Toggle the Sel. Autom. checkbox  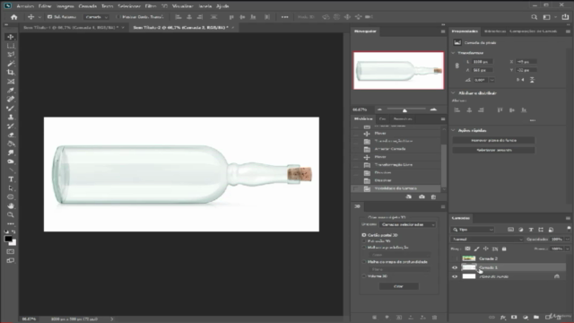pyautogui.click(x=50, y=17)
